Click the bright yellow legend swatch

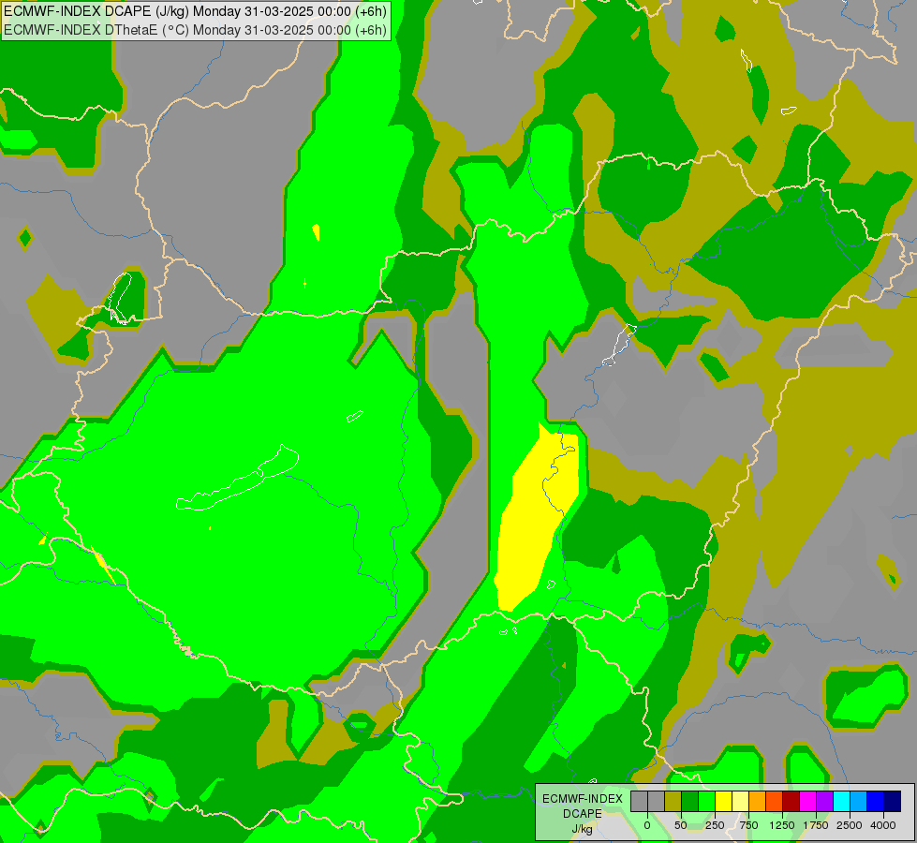tap(723, 801)
